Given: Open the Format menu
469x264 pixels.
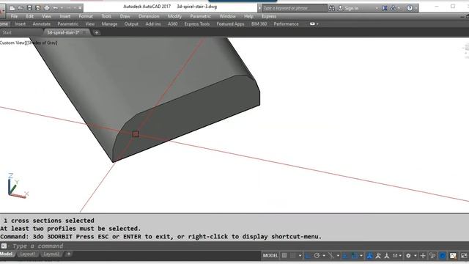Looking at the screenshot, I should (86, 16).
